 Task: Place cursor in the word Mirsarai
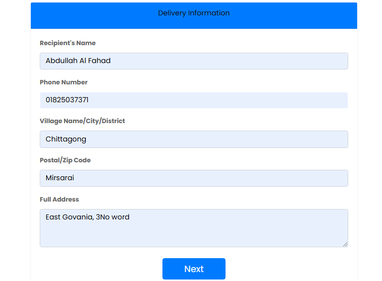(60, 178)
